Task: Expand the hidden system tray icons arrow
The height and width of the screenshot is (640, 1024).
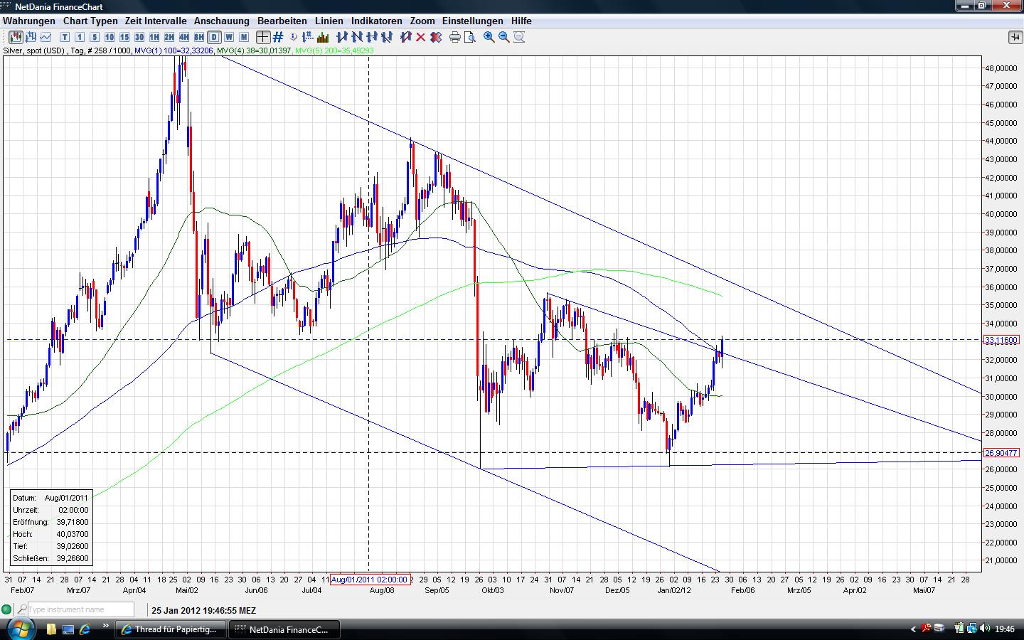Action: [x=914, y=629]
